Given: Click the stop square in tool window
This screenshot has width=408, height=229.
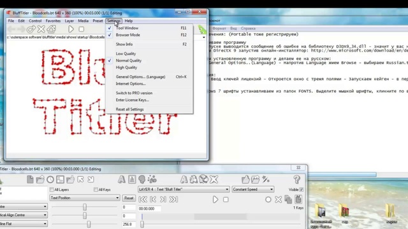Looking at the screenshot, I should click(x=226, y=199).
